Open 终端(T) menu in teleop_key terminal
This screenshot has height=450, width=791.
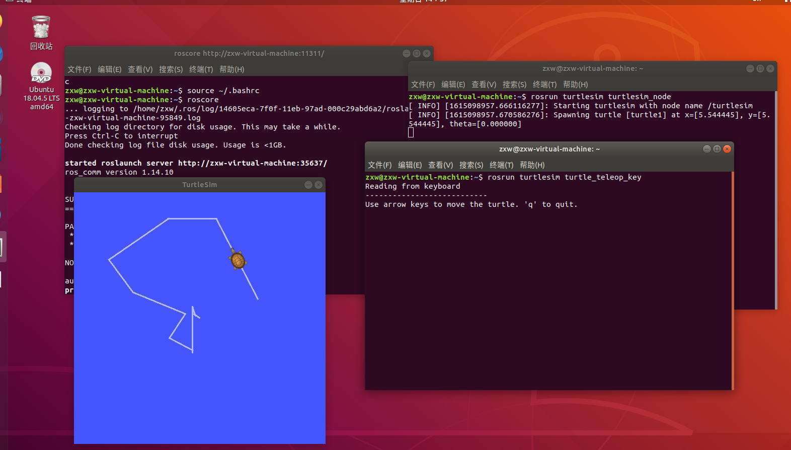502,165
